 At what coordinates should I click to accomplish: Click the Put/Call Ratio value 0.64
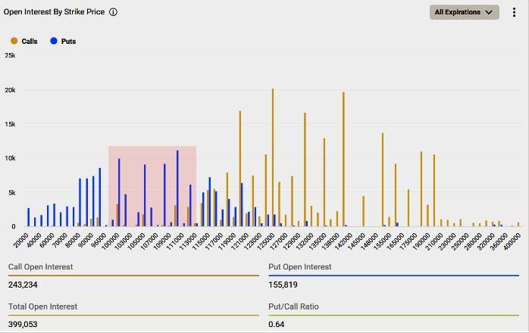pyautogui.click(x=276, y=324)
